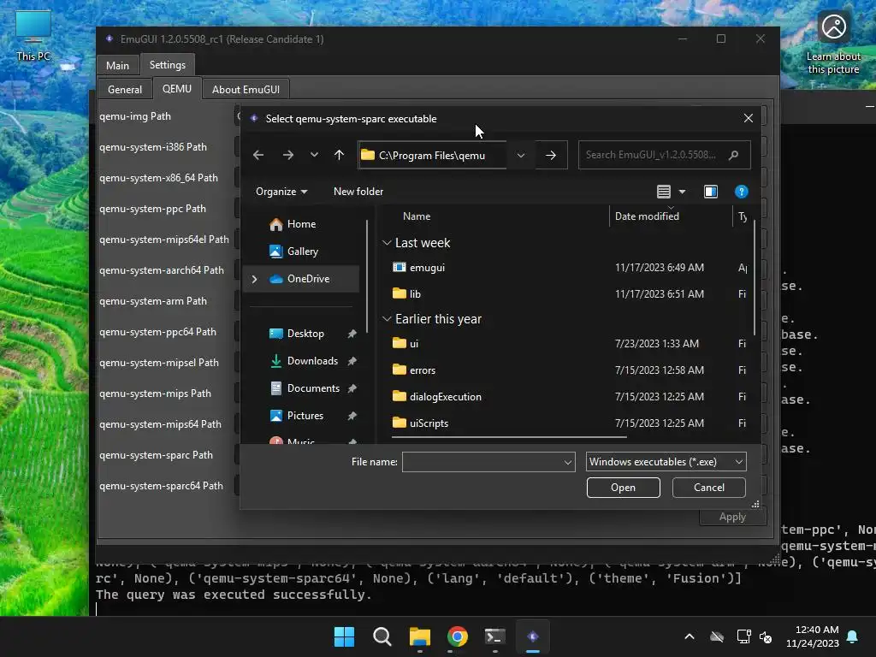This screenshot has height=657, width=876.
Task: Select the errors folder
Action: point(422,370)
